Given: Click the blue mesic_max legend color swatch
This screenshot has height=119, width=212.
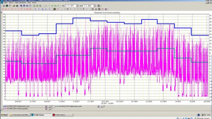Looking at the screenshot, I should [x=5, y=106].
